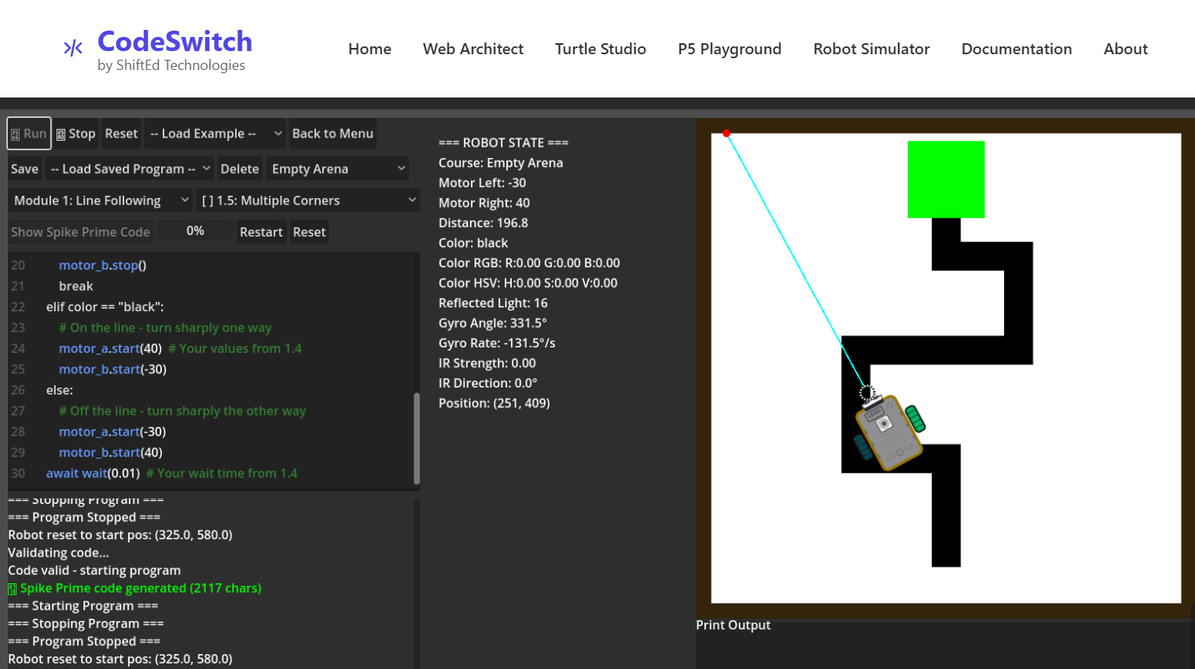This screenshot has width=1195, height=669.
Task: Click the CodeSwitch logo icon
Action: (72, 46)
